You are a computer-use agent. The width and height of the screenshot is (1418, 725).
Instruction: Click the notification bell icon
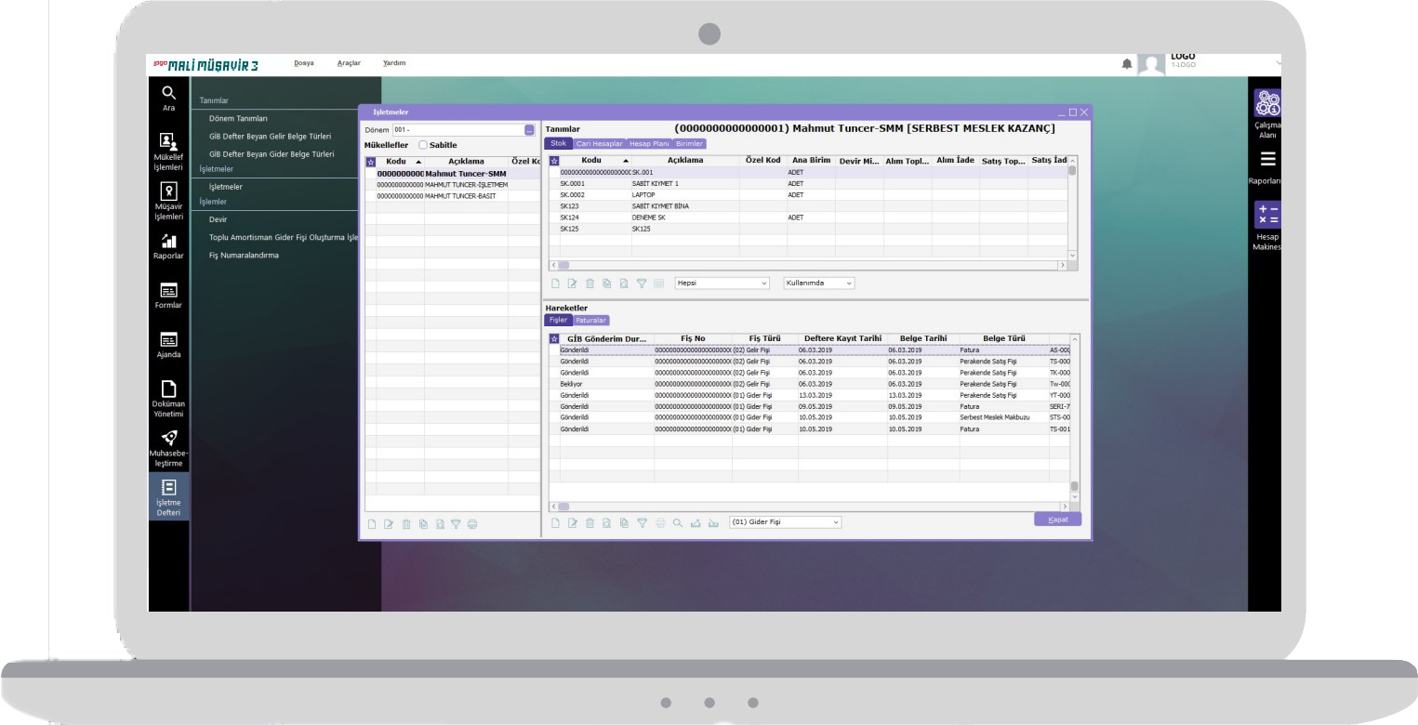(x=1127, y=64)
